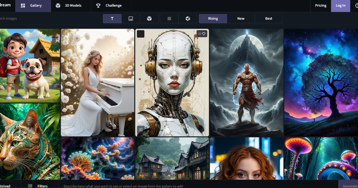Click the striped icon on the robot image
358x188 pixels.
pos(141,130)
